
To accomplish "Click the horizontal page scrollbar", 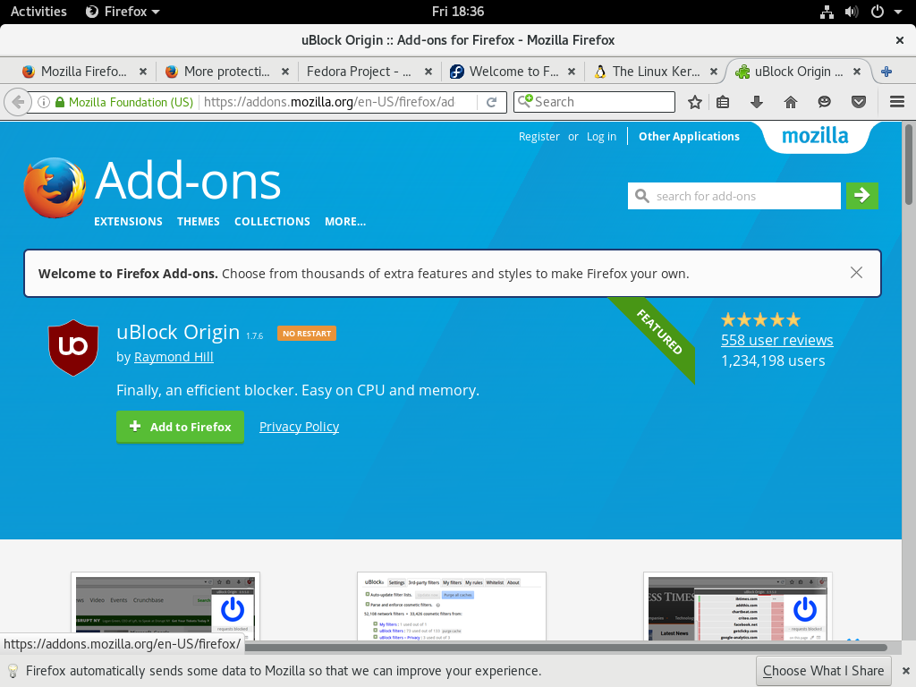I will coord(565,648).
